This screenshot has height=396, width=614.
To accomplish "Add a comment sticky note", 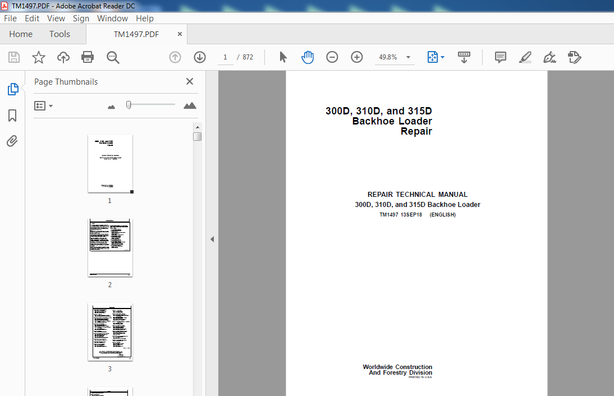I will coord(501,57).
